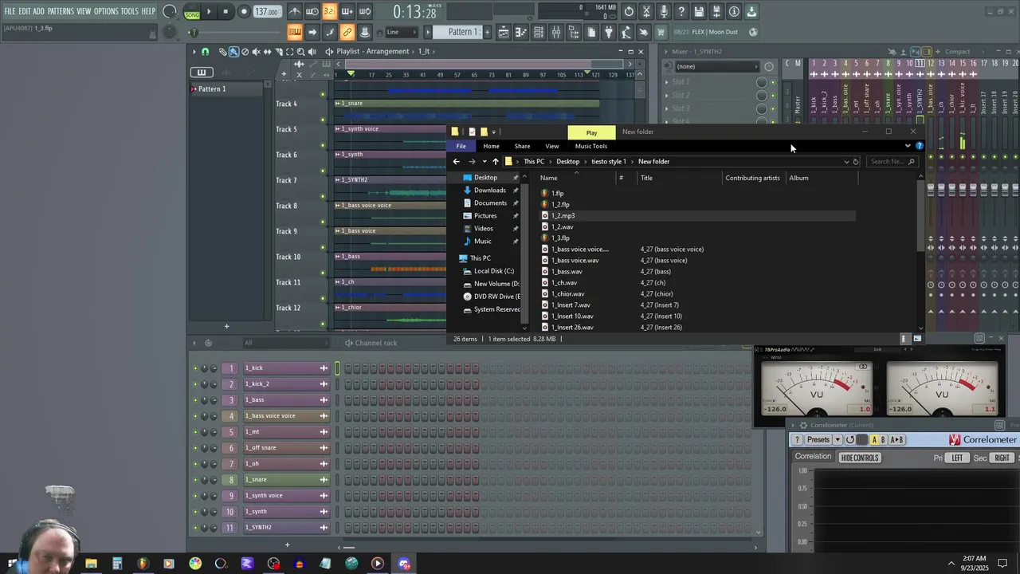Go up one folder in Explorer

[495, 162]
